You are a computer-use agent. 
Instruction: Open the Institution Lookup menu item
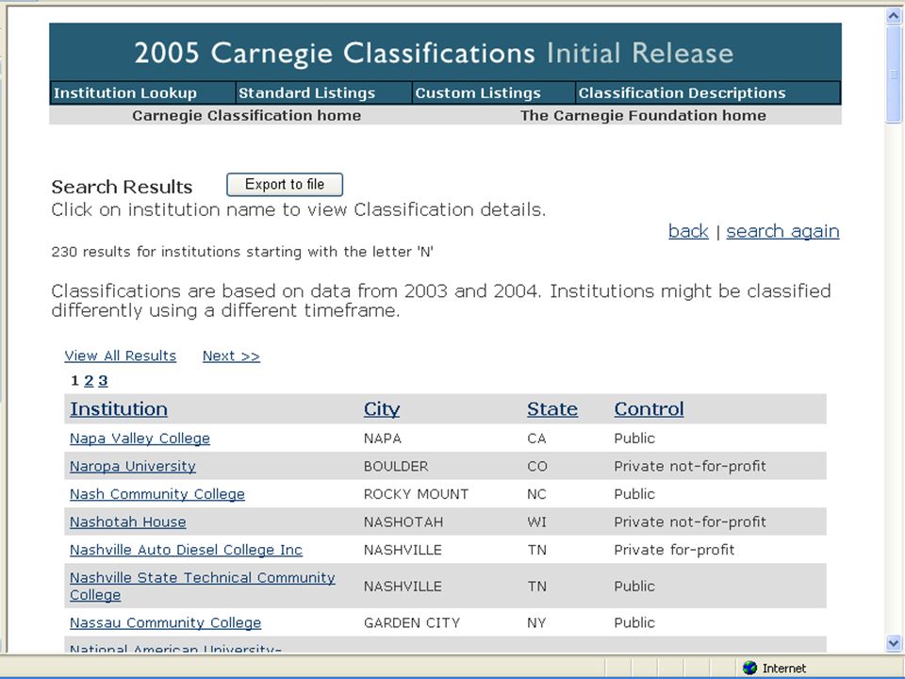(125, 93)
